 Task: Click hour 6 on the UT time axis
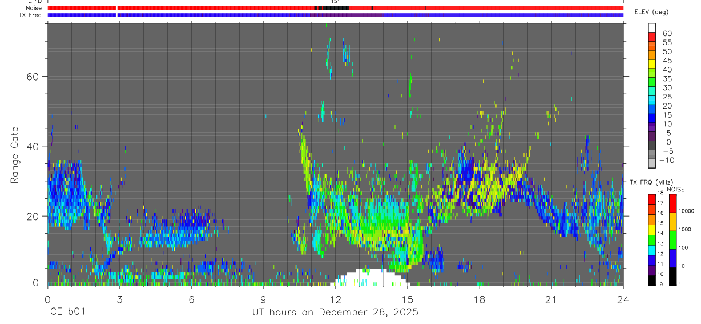click(191, 299)
